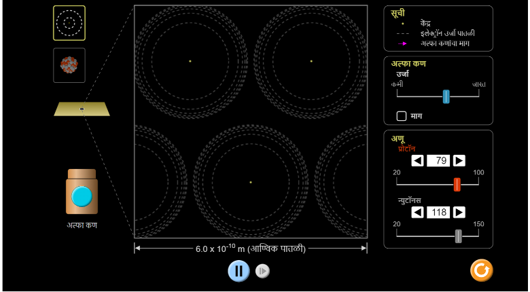Image resolution: width=530 pixels, height=292 pixels.
Task: Select the atom scale view thumbnail
Action: pos(69,23)
